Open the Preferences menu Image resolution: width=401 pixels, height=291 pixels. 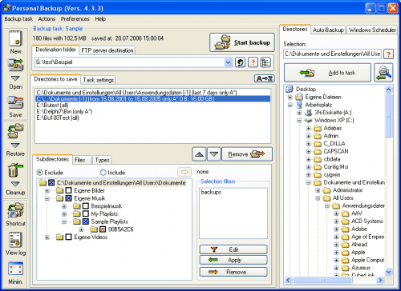click(x=75, y=19)
